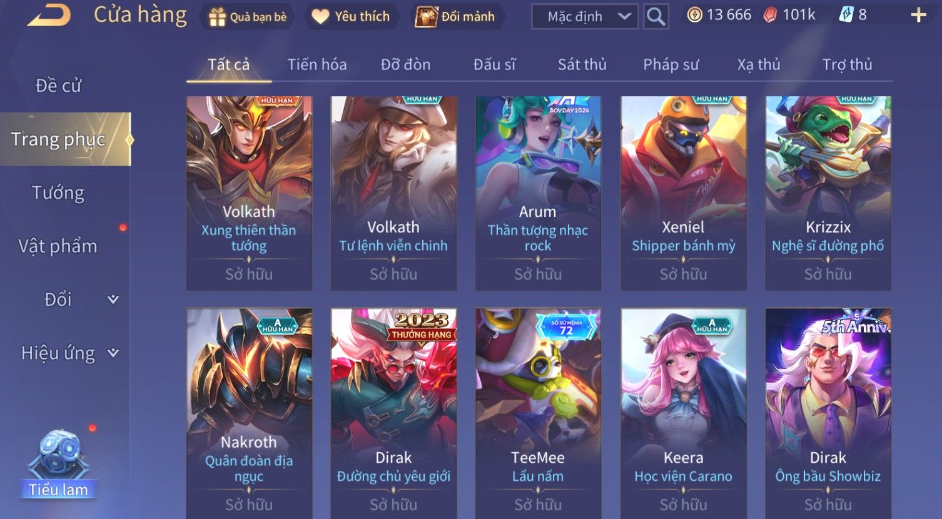Open the Arum Thần tượng nhạc rock skin
This screenshot has width=942, height=519.
pos(538,193)
